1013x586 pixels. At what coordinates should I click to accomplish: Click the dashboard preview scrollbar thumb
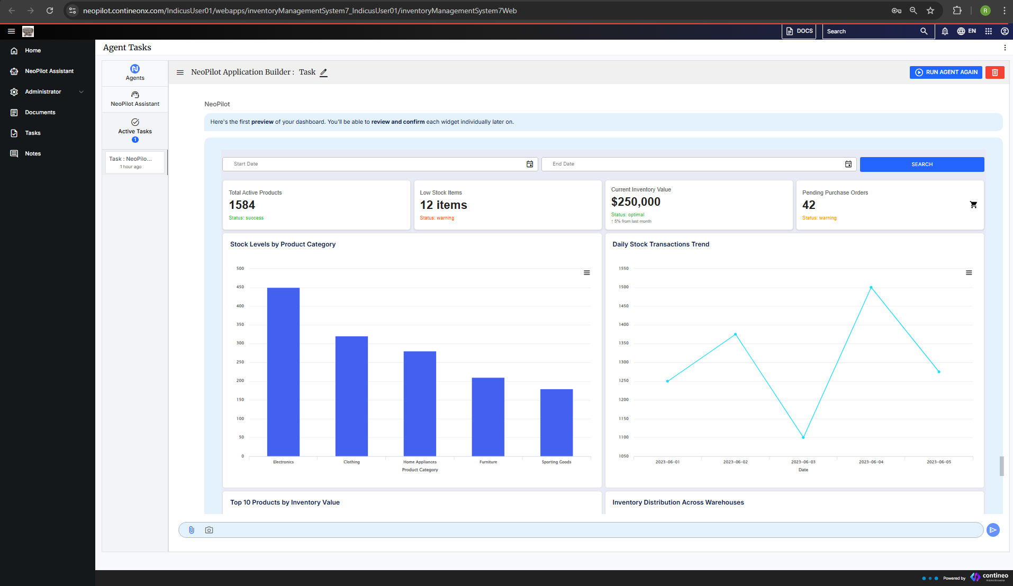coord(1001,466)
